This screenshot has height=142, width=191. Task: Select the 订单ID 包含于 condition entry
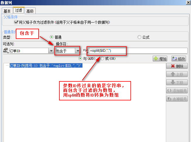46,66
